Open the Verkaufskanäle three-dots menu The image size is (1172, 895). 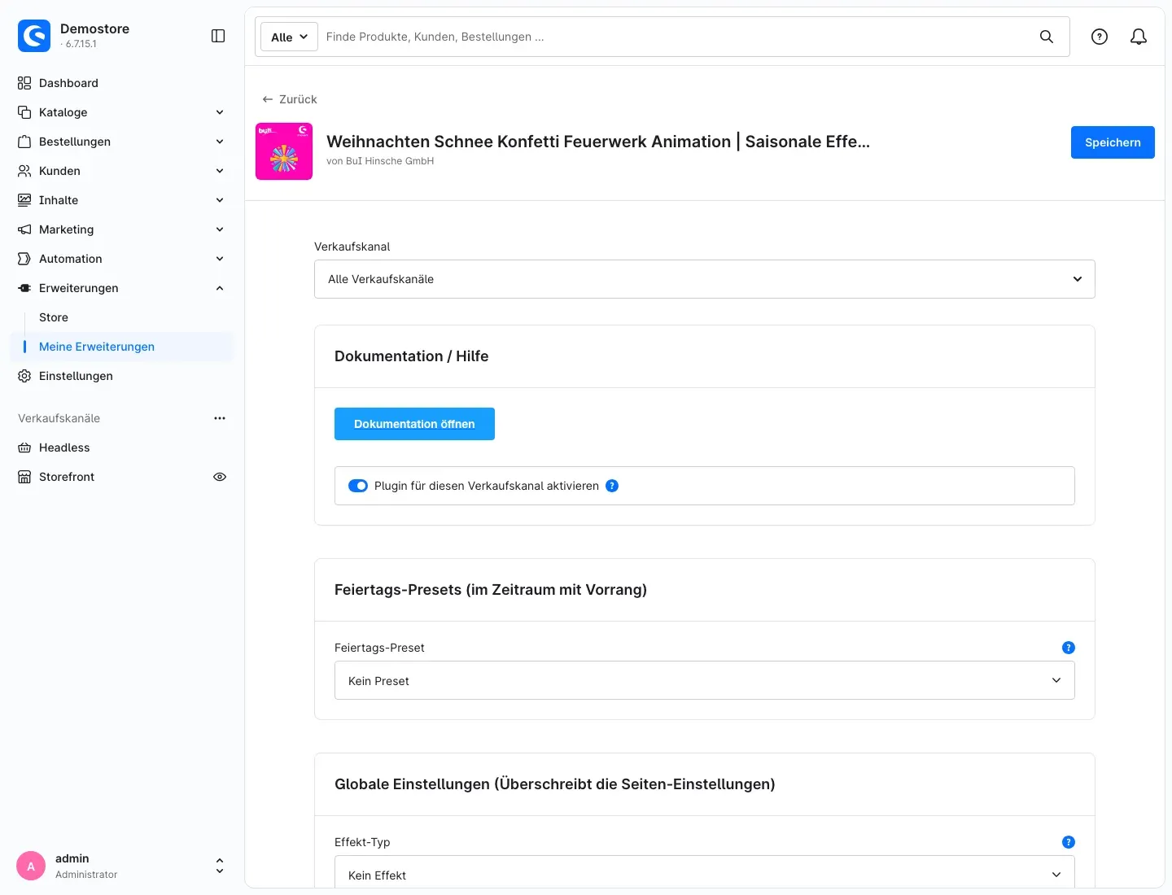pos(220,418)
